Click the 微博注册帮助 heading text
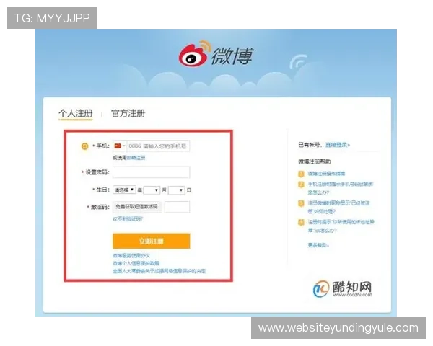The image size is (433, 346). [314, 161]
